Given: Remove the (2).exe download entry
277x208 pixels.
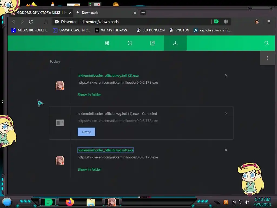Looking at the screenshot, I should 226,75.
